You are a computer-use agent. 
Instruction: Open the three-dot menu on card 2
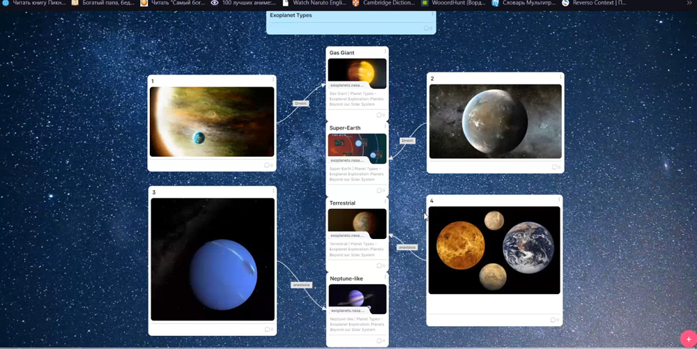coord(560,77)
